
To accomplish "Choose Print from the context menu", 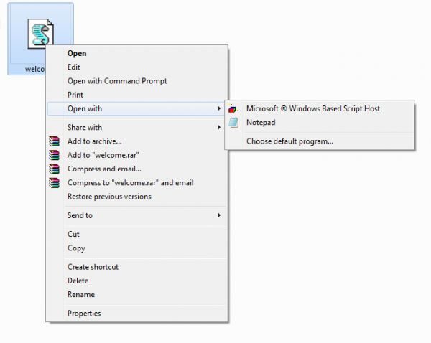I will click(x=136, y=95).
